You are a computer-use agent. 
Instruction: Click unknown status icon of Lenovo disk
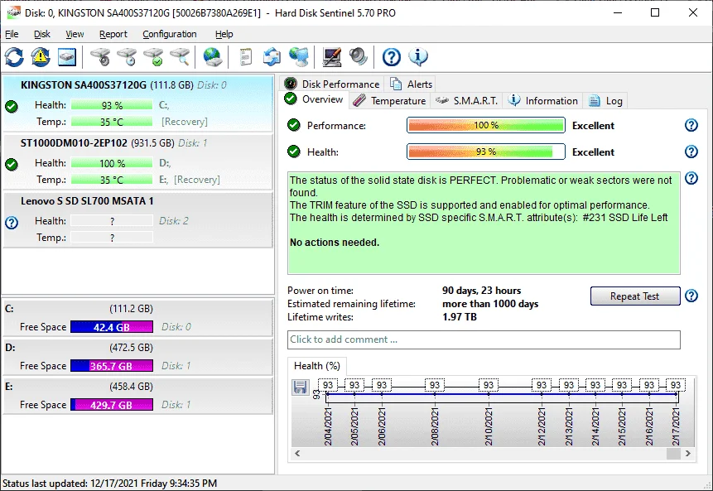pyautogui.click(x=12, y=223)
